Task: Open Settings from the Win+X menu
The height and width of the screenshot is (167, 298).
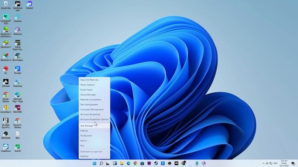Action: click(94, 131)
